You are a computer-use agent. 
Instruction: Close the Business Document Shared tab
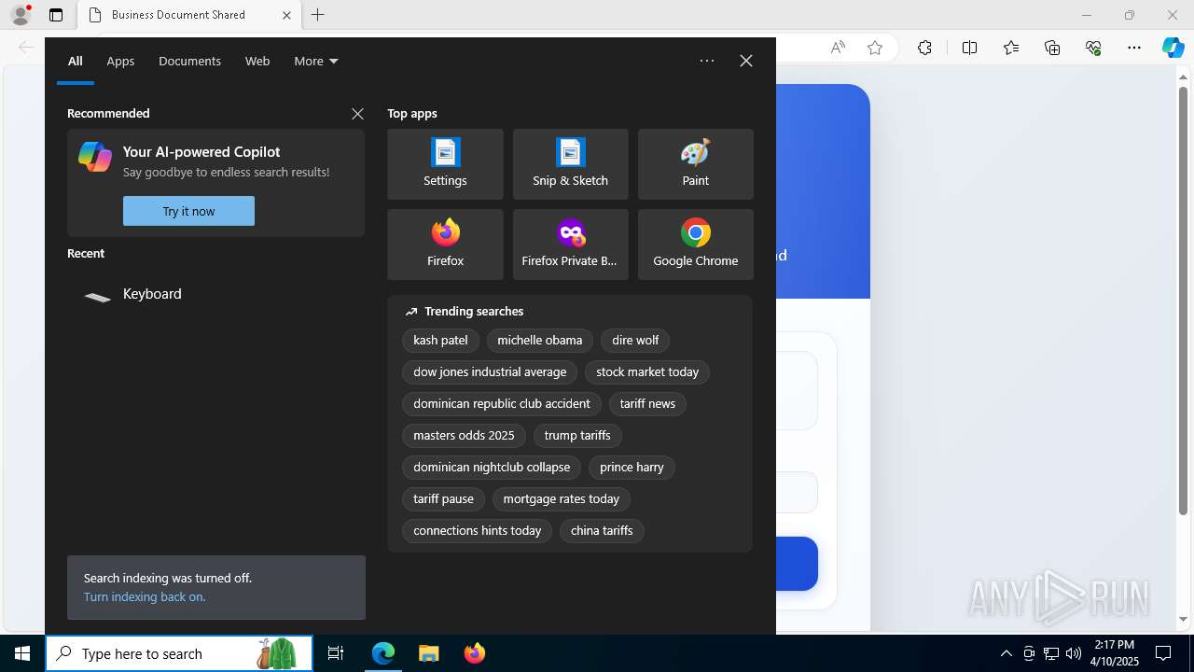pyautogui.click(x=286, y=15)
